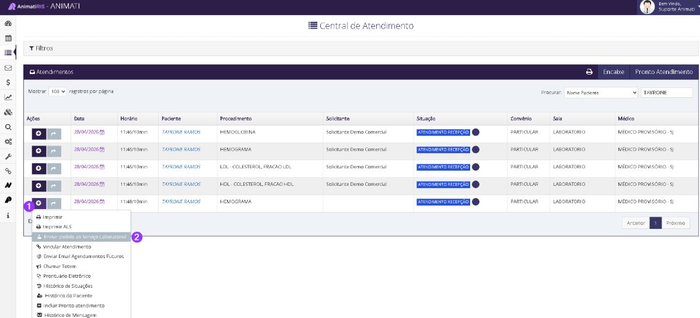Click the calendar icon beside HEMOGLOBINA row date
700x318 pixels.
pos(102,132)
